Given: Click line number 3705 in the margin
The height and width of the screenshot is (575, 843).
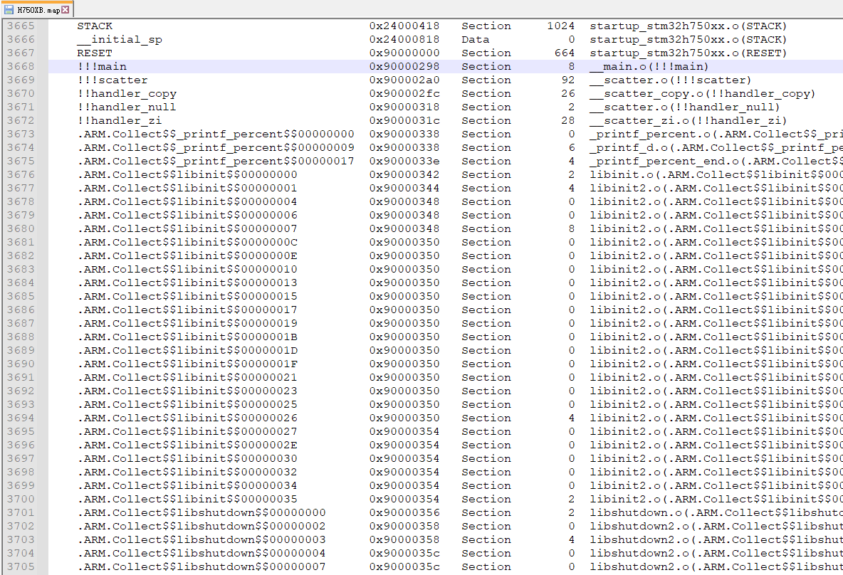Looking at the screenshot, I should point(21,566).
